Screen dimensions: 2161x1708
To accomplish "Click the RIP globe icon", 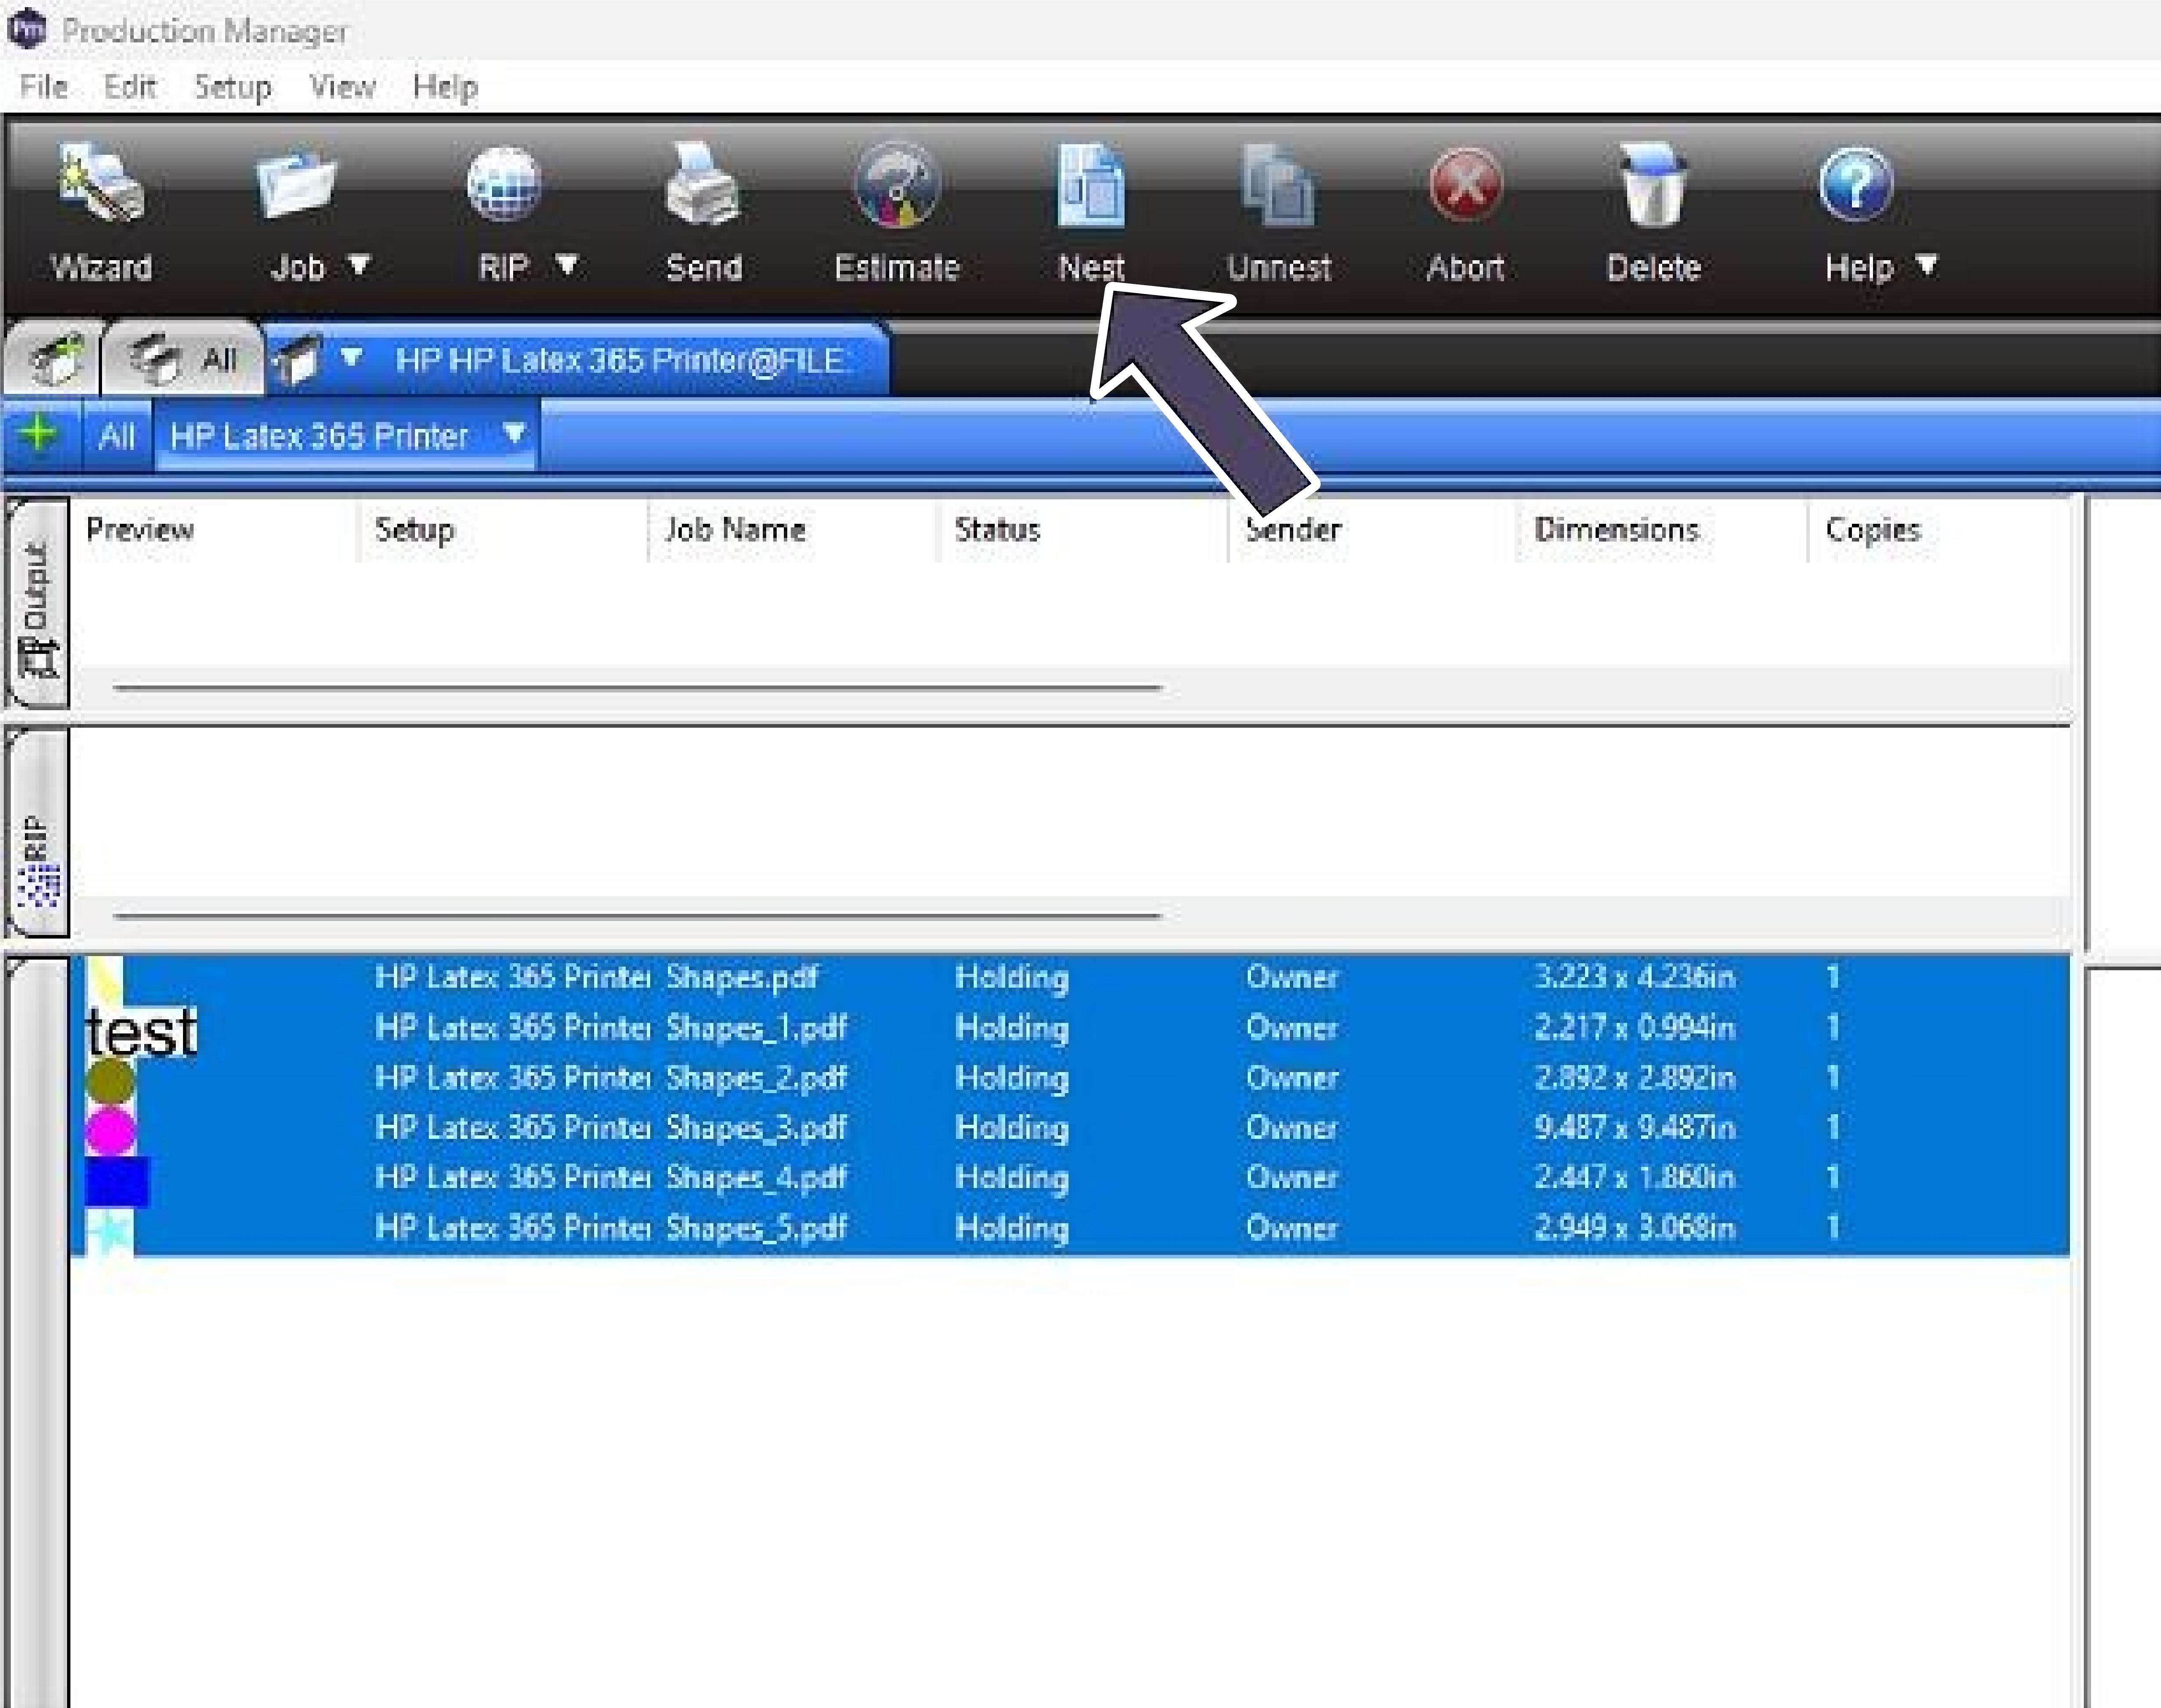I will 503,184.
